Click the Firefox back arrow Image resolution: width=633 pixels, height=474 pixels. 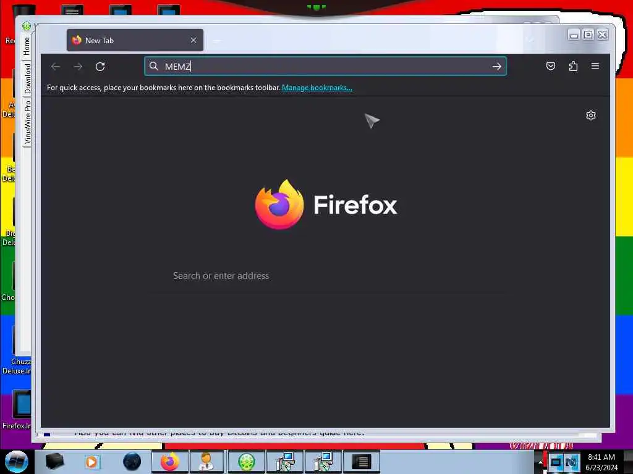56,67
